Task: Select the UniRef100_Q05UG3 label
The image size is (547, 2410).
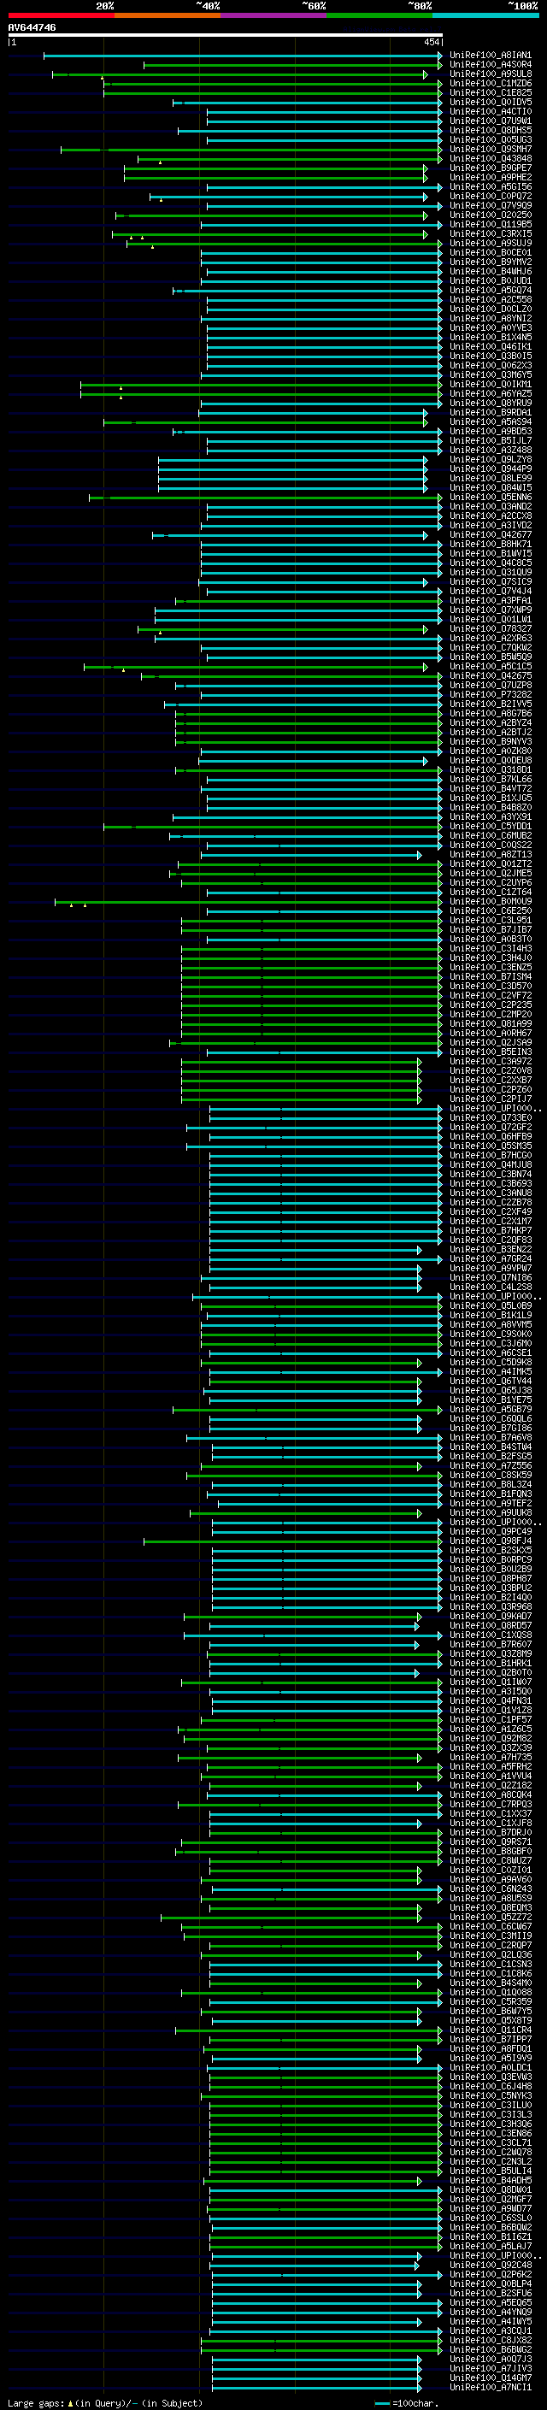Action: 490,139
